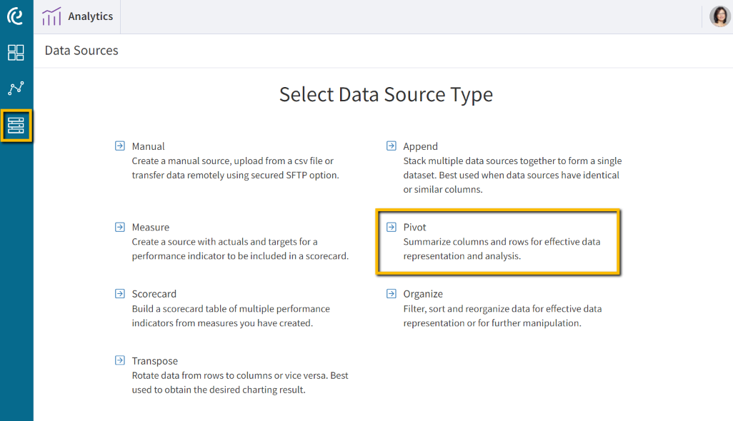The width and height of the screenshot is (733, 421).
Task: Click the Analytics bar chart icon
Action: pos(51,16)
